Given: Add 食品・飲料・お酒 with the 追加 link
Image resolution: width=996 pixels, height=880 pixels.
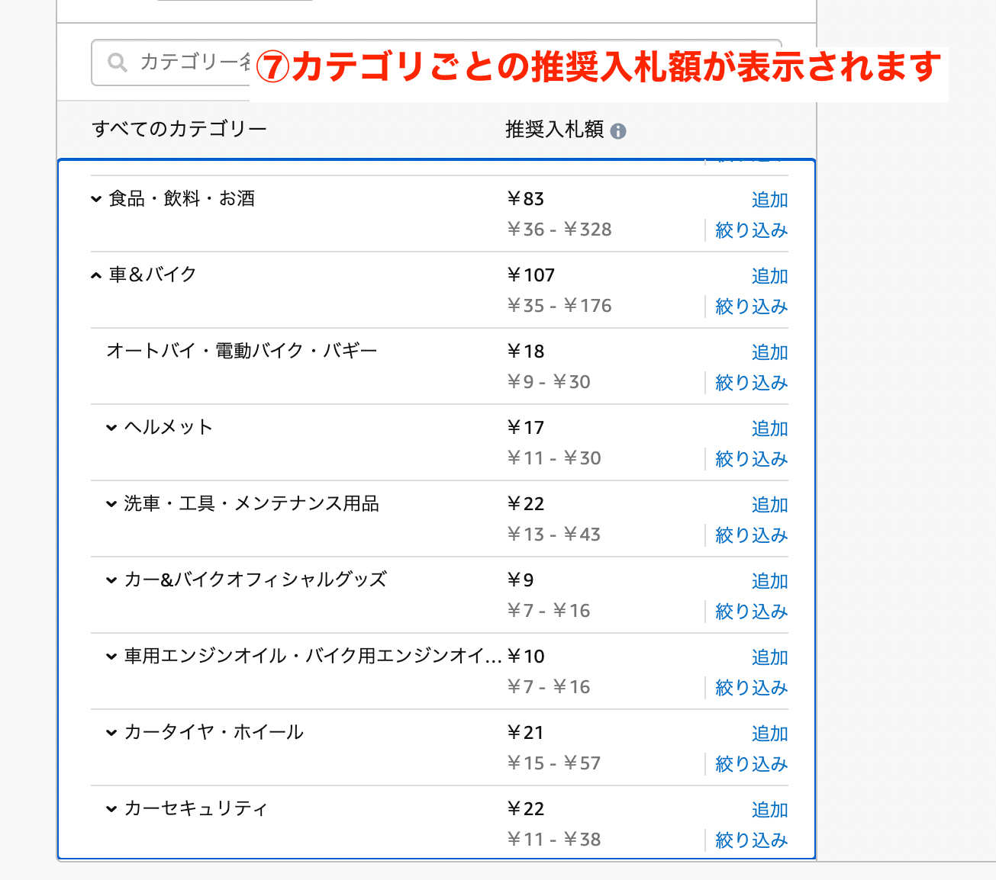Looking at the screenshot, I should pos(769,200).
